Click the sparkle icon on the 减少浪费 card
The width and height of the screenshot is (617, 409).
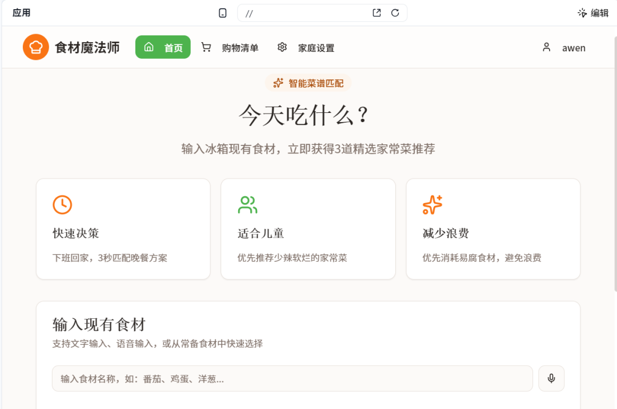[432, 205]
